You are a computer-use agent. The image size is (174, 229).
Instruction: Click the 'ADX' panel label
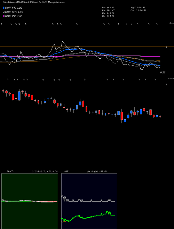pyautogui.click(x=66, y=171)
